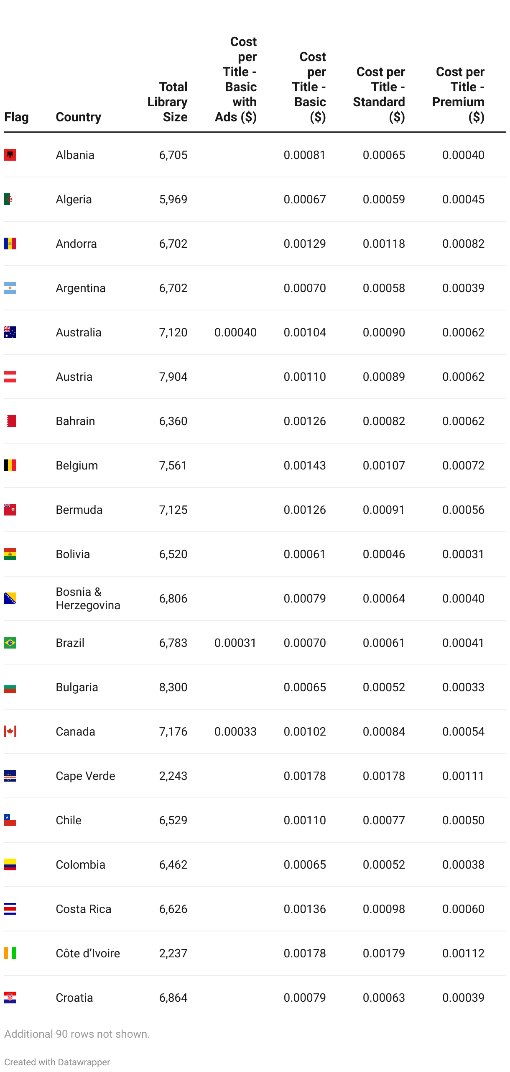The image size is (510, 1072).
Task: Click the Australia flag icon
Action: pyautogui.click(x=10, y=332)
